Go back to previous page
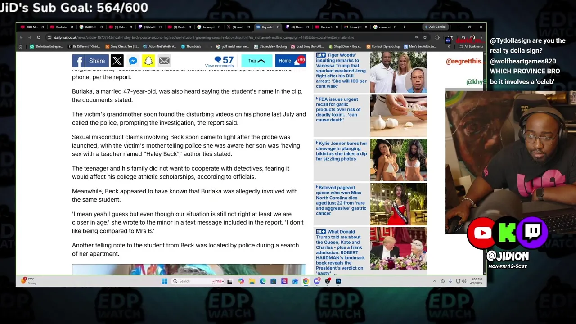Image resolution: width=576 pixels, height=324 pixels. [21, 37]
